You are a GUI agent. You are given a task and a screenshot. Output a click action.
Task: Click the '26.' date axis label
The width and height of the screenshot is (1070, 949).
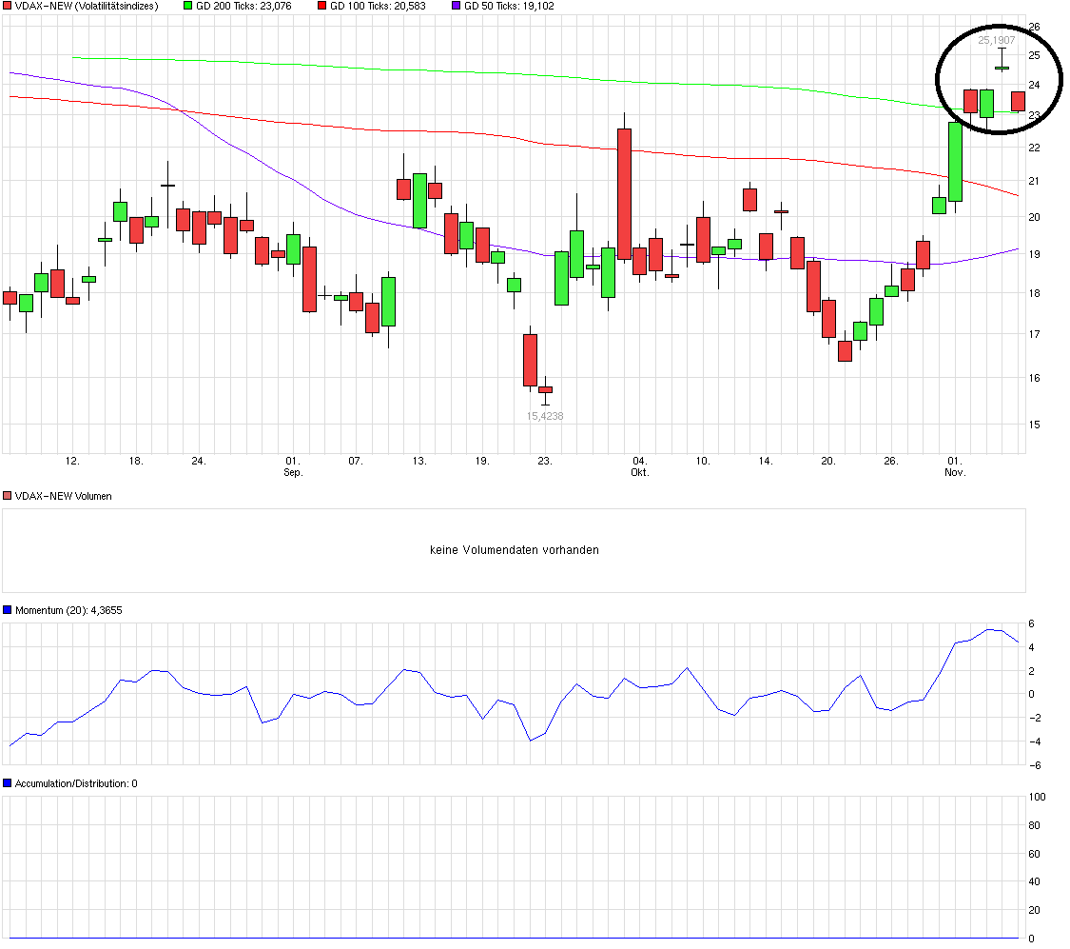point(891,461)
